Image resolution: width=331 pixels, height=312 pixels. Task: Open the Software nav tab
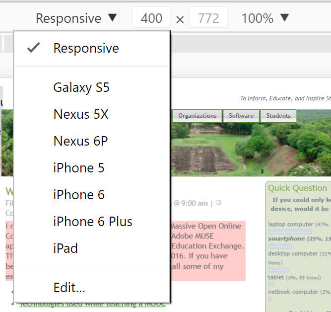click(x=241, y=116)
